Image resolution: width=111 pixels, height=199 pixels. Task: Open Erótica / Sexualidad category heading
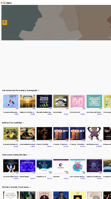click(x=12, y=123)
